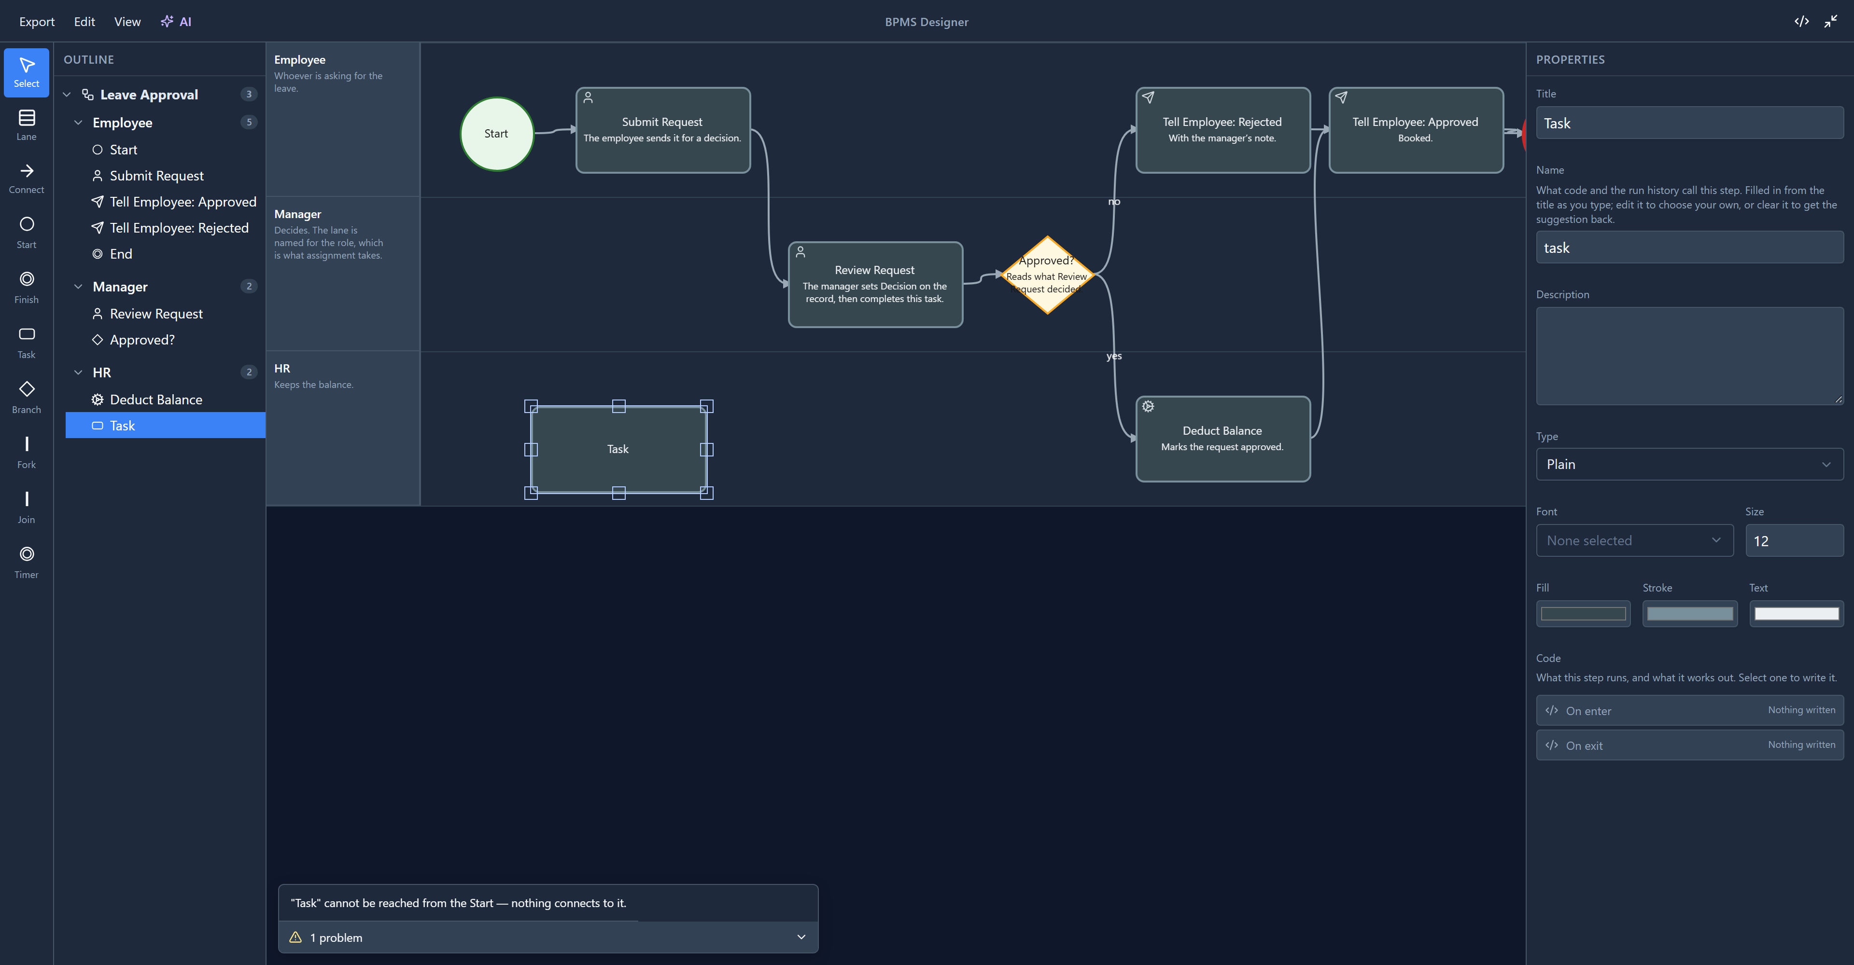The image size is (1854, 965).
Task: Click the user icon on Review Request
Action: pyautogui.click(x=801, y=252)
